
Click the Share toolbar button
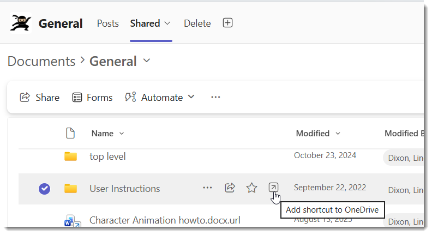40,97
